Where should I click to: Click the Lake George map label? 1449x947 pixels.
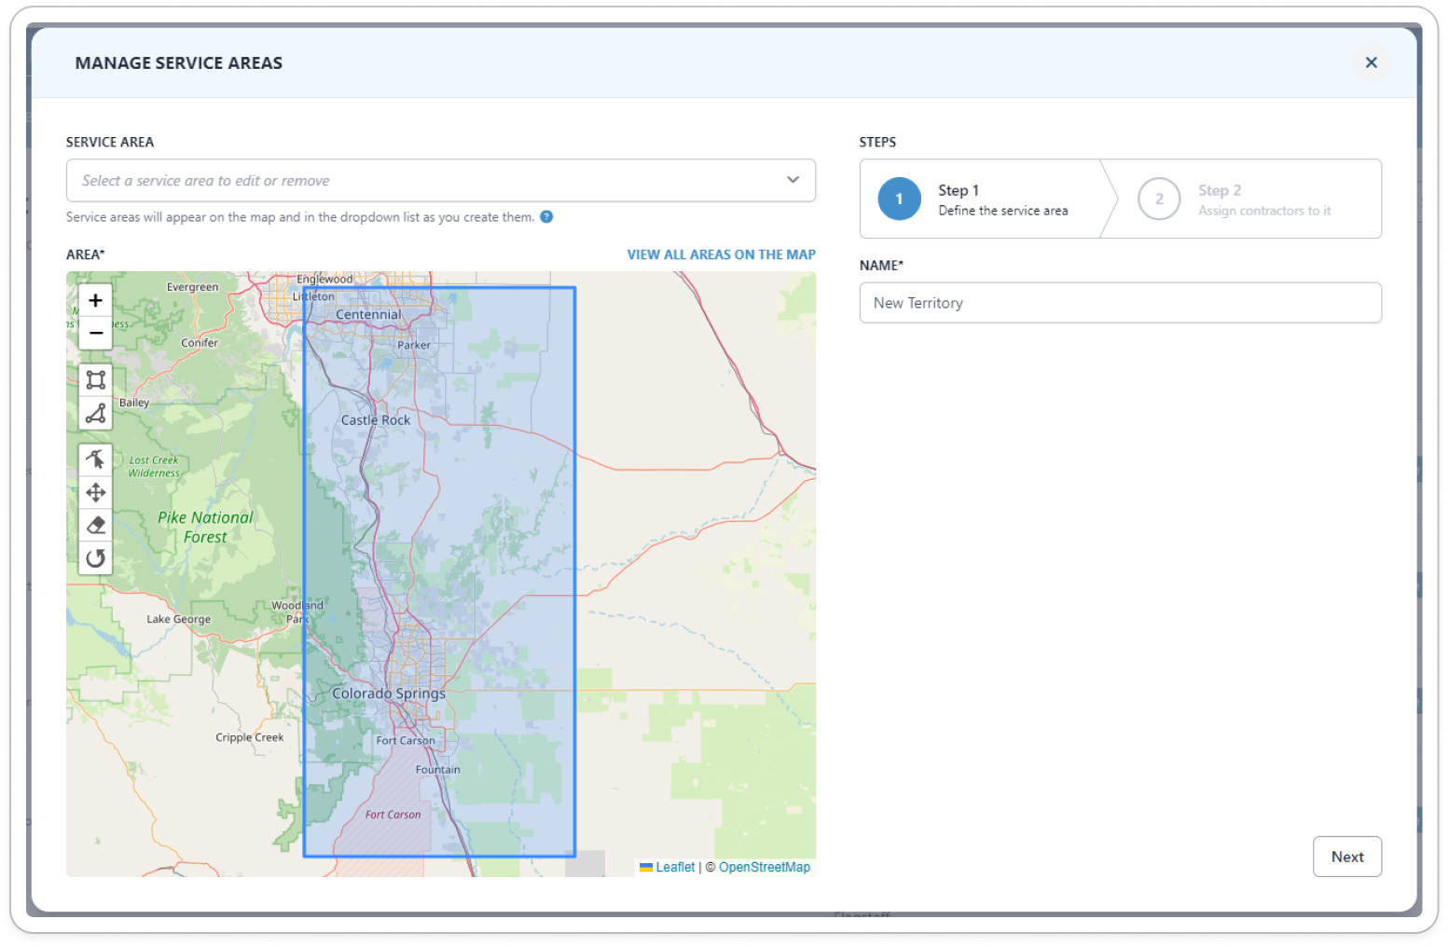coord(179,619)
